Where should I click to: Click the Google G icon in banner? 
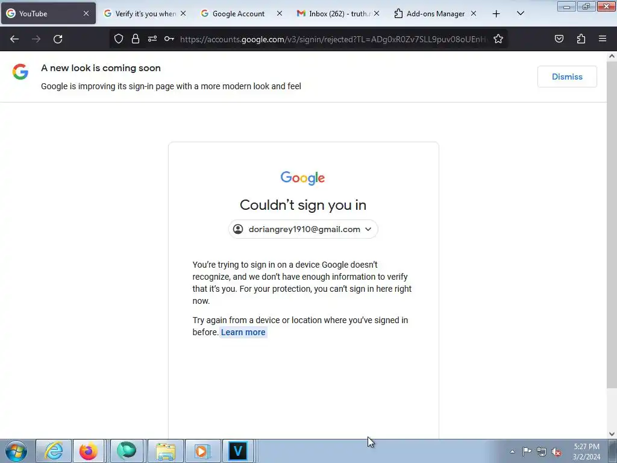click(x=20, y=72)
